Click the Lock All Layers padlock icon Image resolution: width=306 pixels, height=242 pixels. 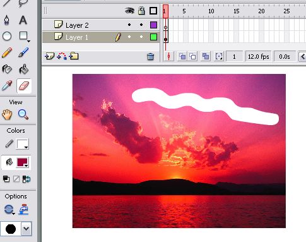(x=141, y=11)
